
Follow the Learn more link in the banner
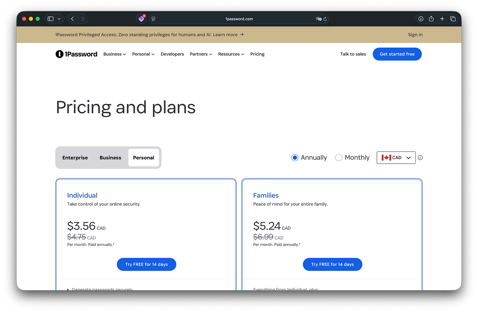pyautogui.click(x=228, y=35)
